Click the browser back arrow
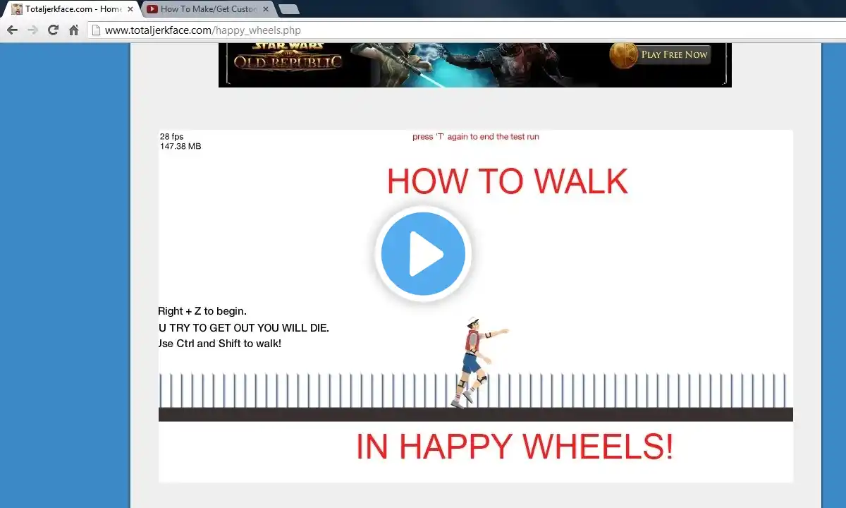Viewport: 846px width, 508px height. click(12, 30)
